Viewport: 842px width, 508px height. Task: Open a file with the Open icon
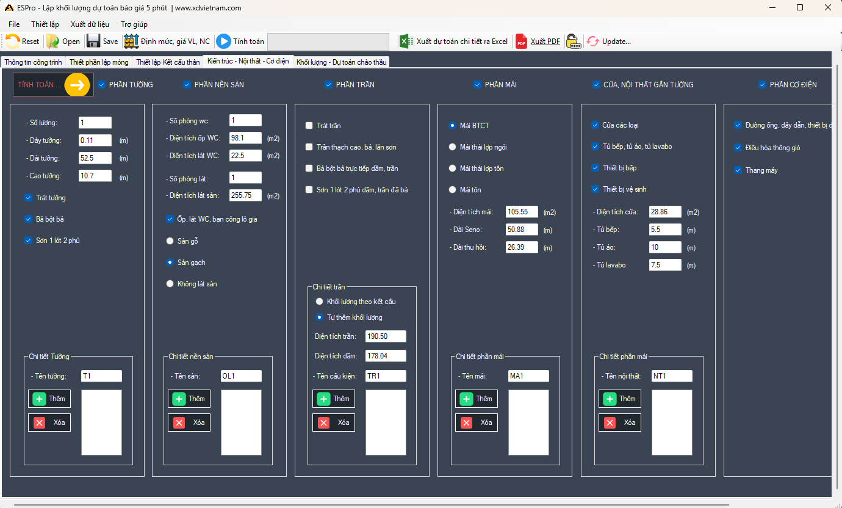pos(54,42)
